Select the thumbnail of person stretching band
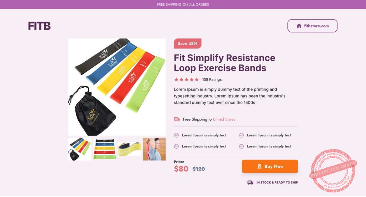Screen dimensions: 366x197 [154, 149]
